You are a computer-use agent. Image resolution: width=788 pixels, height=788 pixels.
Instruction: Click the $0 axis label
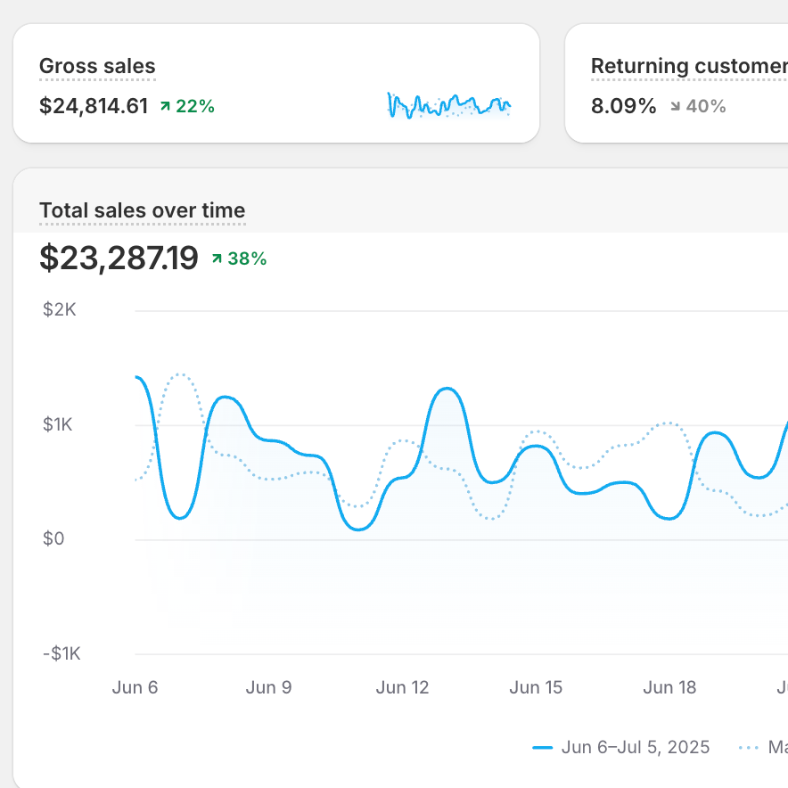point(53,538)
